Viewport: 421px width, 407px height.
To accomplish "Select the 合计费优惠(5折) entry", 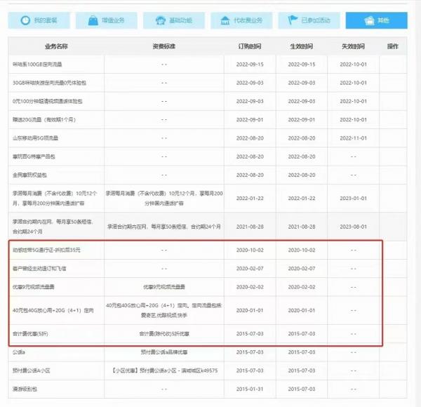I will (x=32, y=334).
